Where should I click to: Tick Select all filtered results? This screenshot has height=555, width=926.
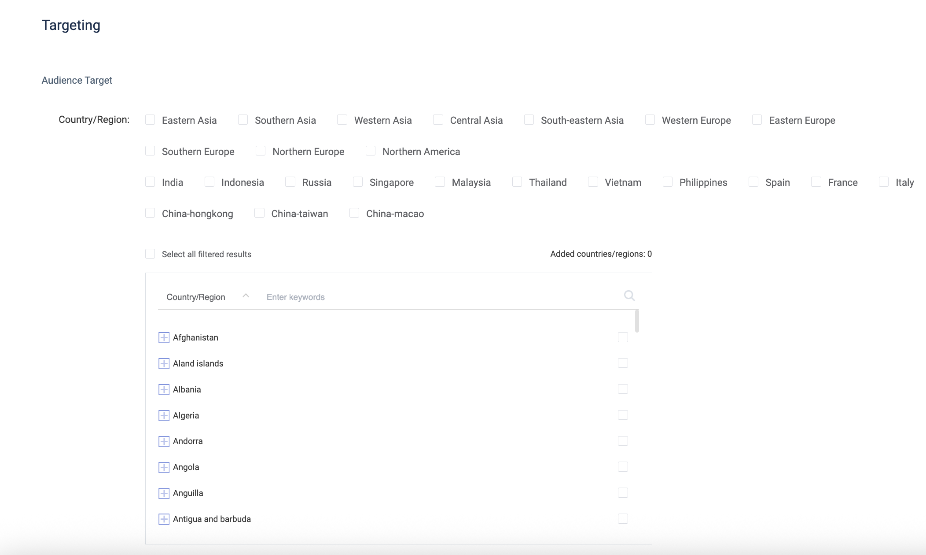pos(150,254)
